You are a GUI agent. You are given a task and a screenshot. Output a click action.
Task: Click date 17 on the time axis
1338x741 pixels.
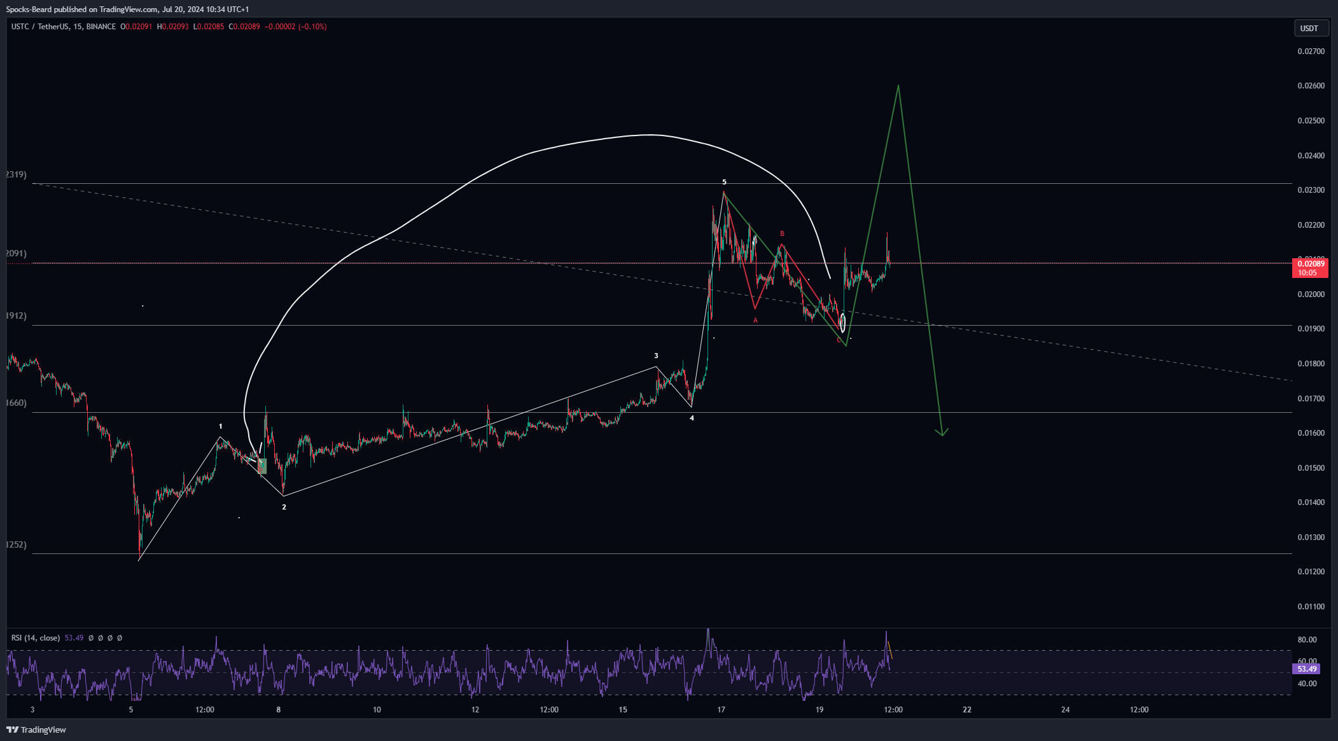(x=721, y=710)
